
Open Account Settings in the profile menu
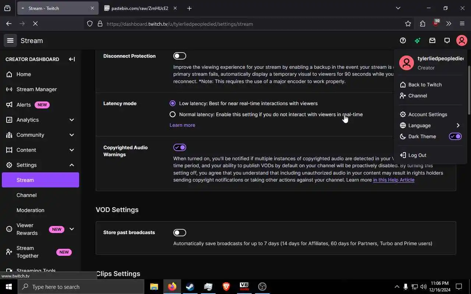pos(430,114)
